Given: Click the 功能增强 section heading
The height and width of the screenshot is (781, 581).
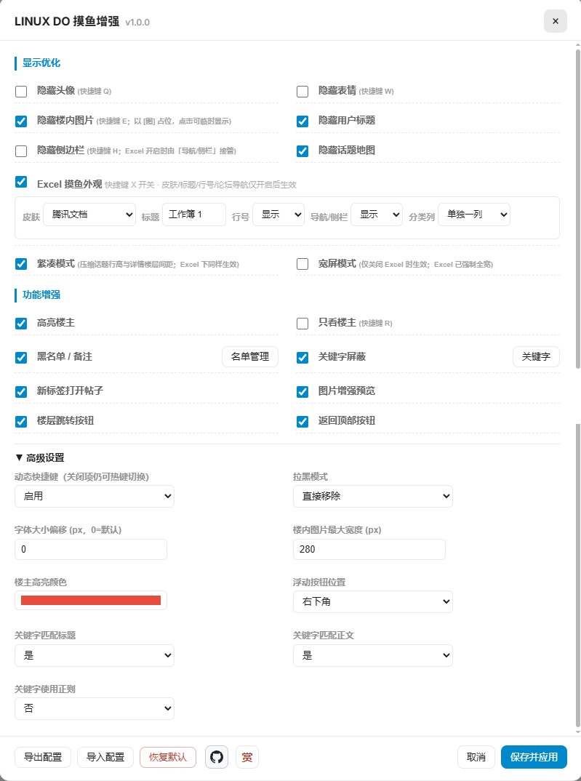Looking at the screenshot, I should [x=41, y=295].
